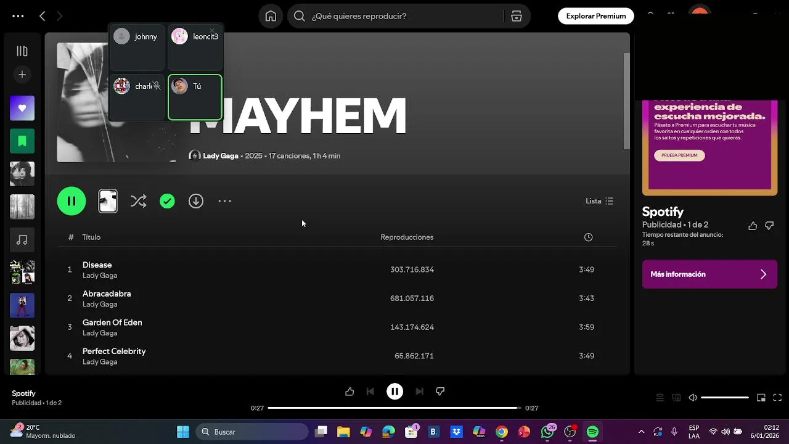The image size is (789, 444).
Task: Click the taskbar Buscar search box
Action: [253, 432]
